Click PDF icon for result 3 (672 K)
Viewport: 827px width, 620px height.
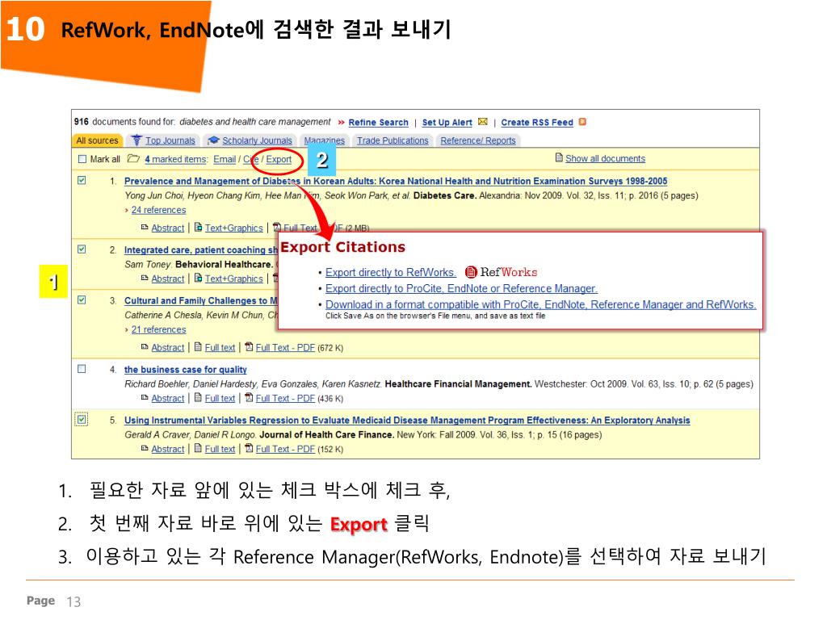(x=250, y=347)
